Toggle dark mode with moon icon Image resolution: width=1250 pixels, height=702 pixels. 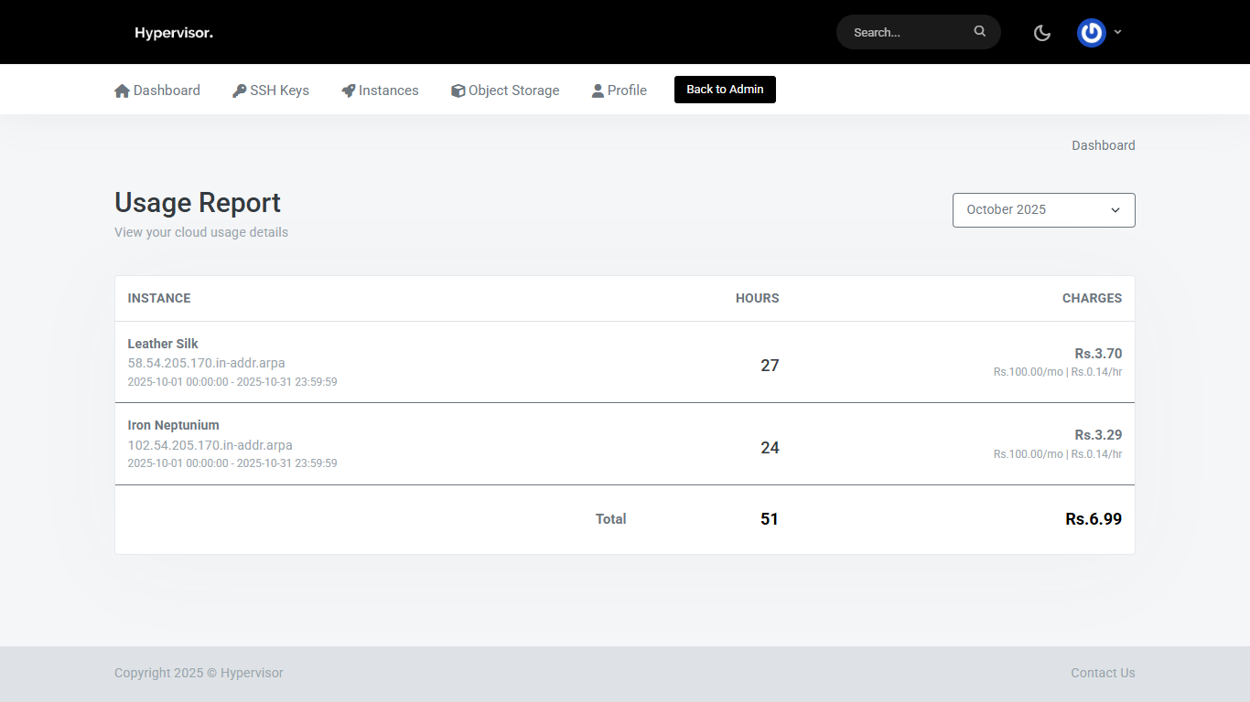[1041, 33]
